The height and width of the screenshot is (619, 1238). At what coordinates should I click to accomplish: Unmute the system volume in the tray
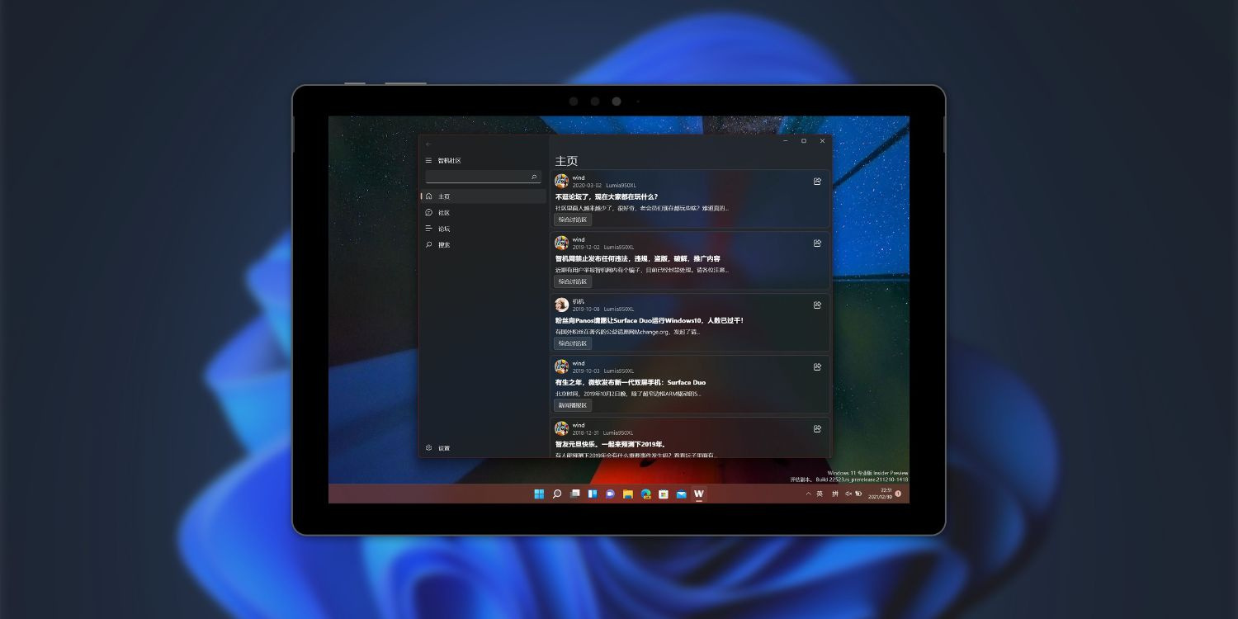pyautogui.click(x=848, y=494)
